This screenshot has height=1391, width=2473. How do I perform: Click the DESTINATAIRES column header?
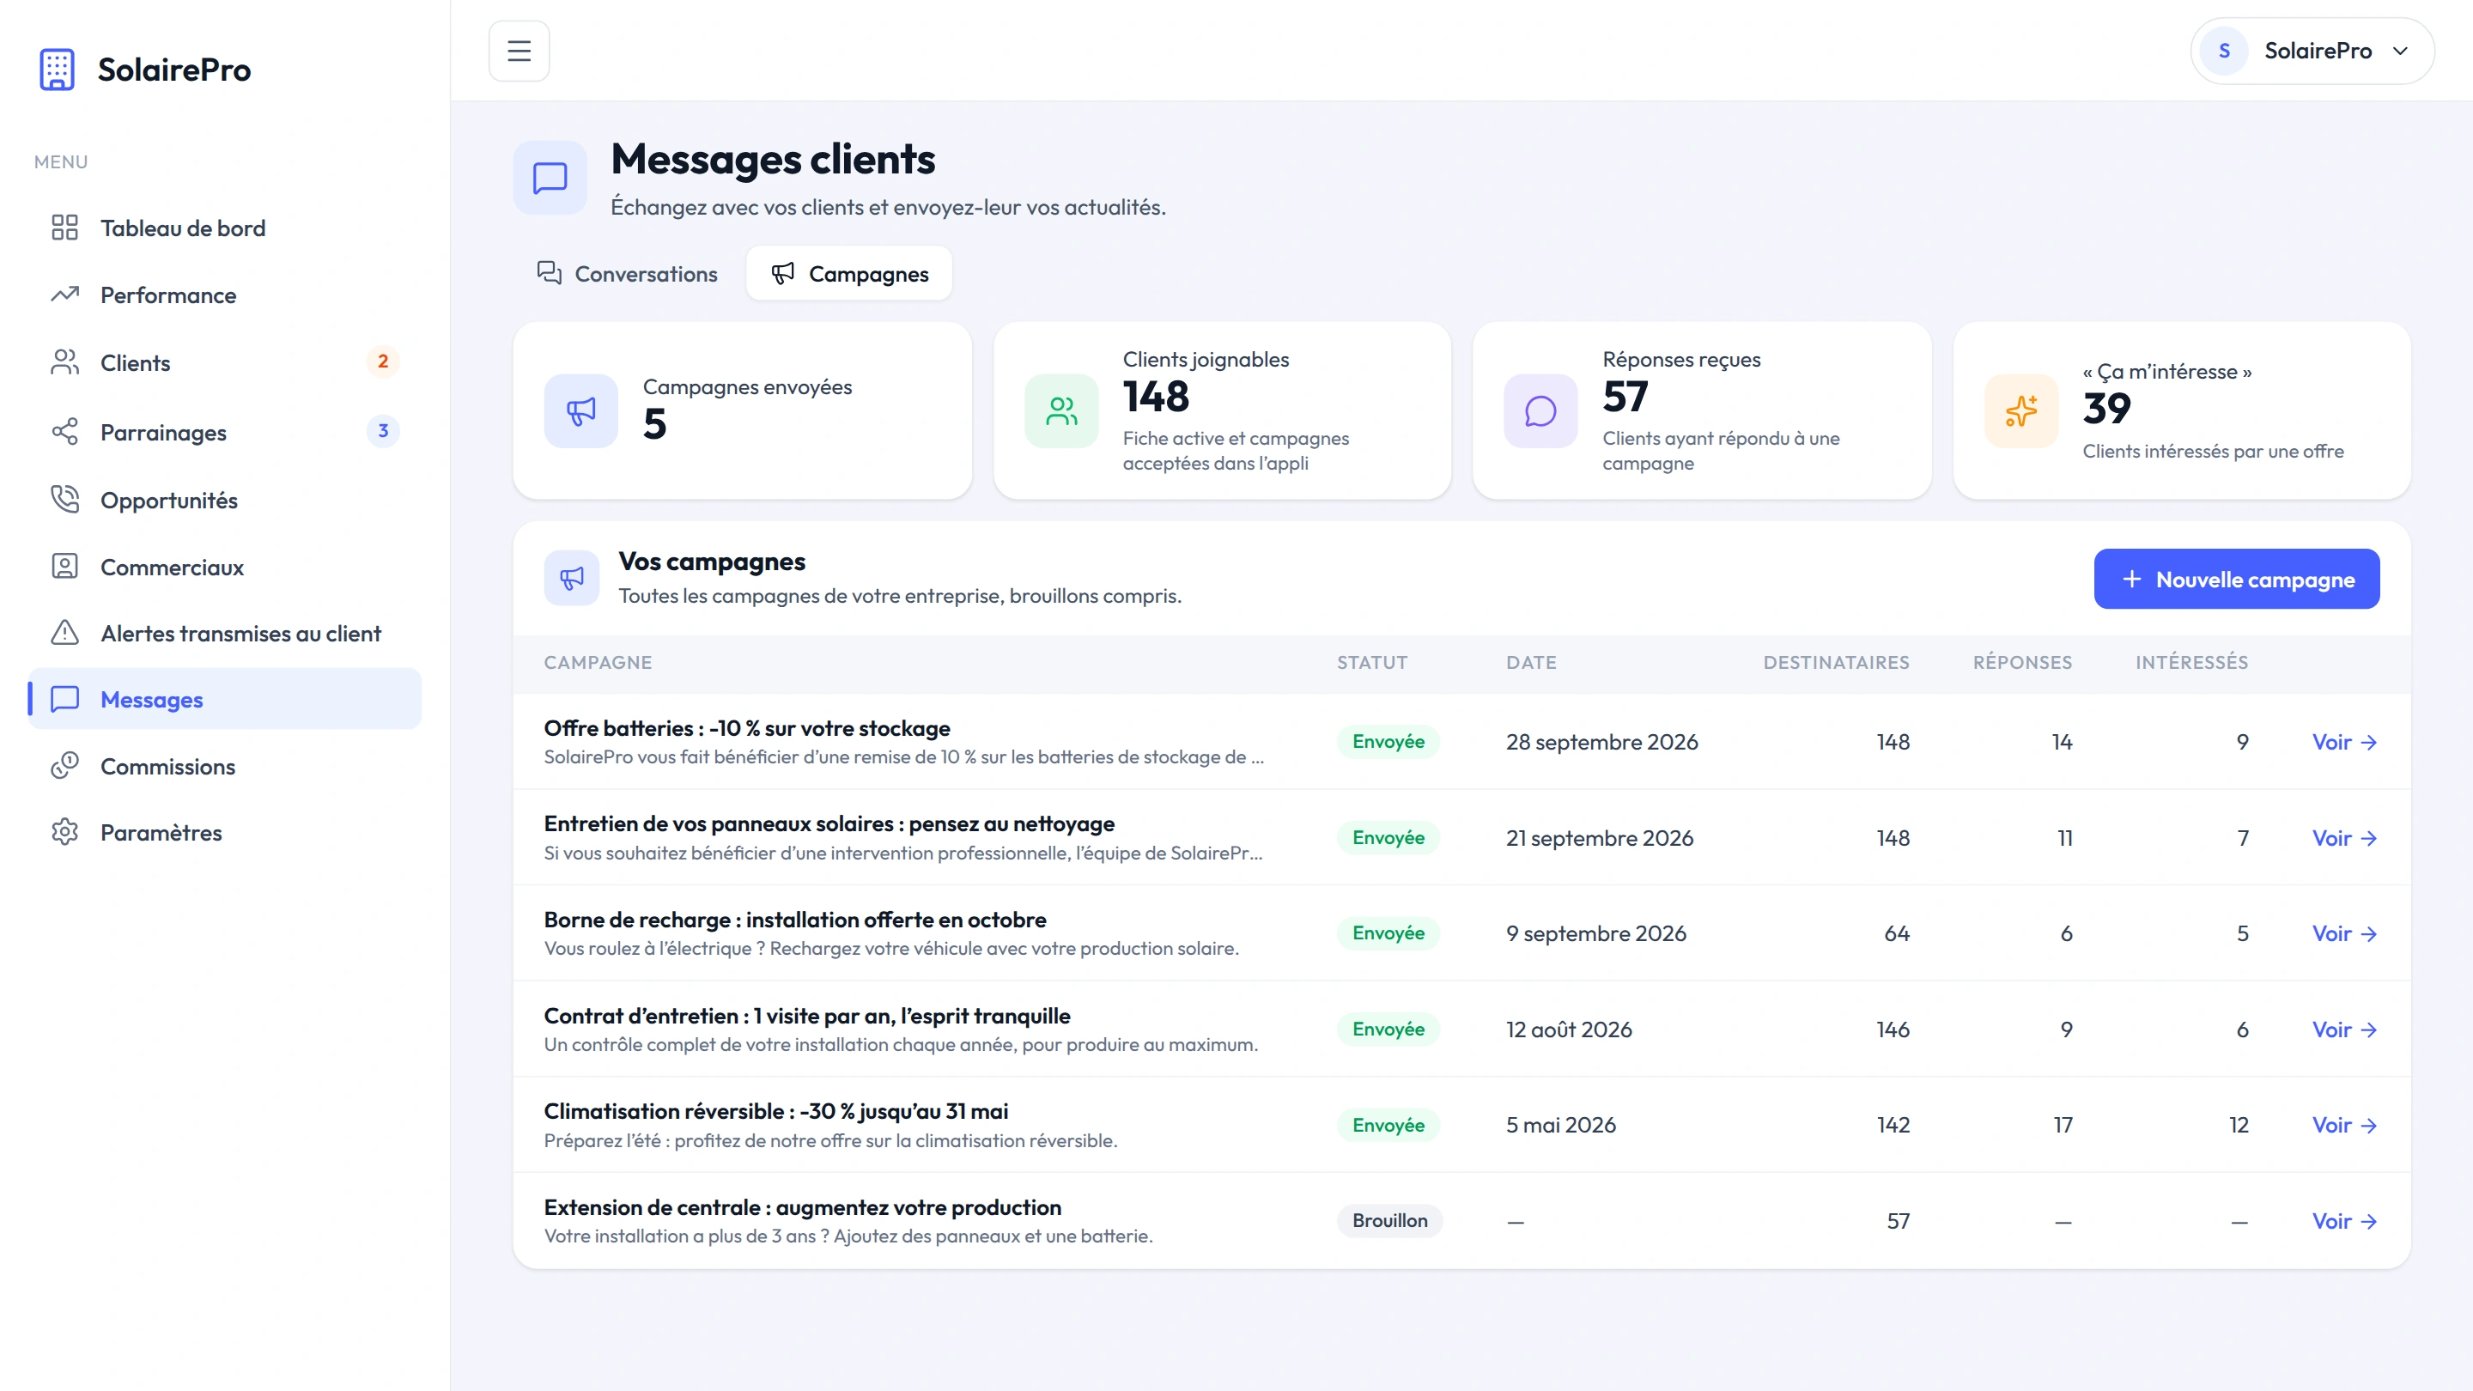click(1836, 662)
